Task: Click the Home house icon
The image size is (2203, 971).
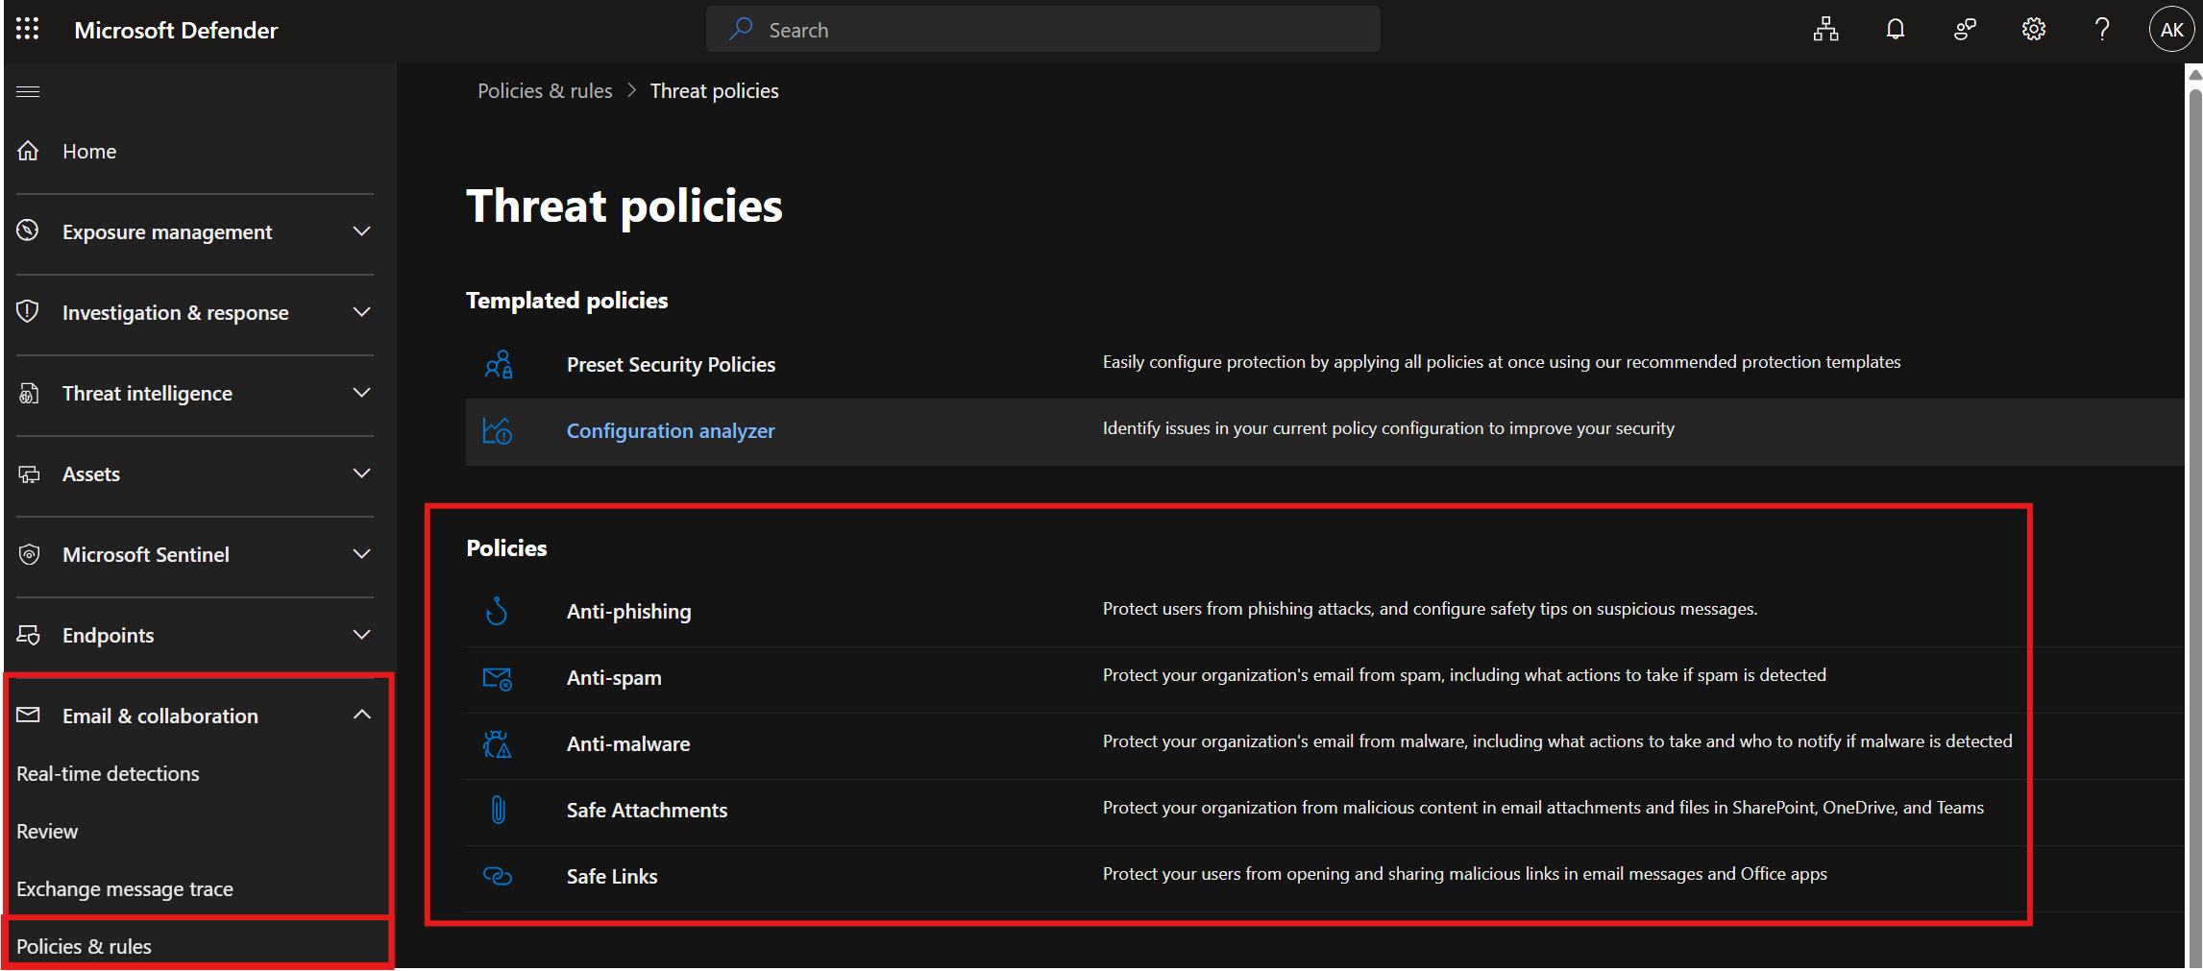Action: (29, 151)
